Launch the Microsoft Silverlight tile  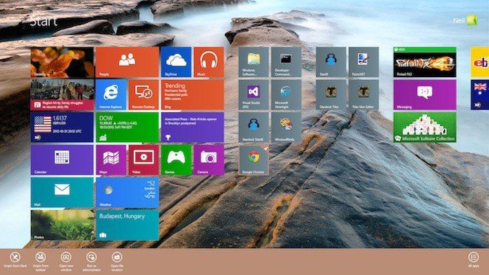click(x=286, y=94)
